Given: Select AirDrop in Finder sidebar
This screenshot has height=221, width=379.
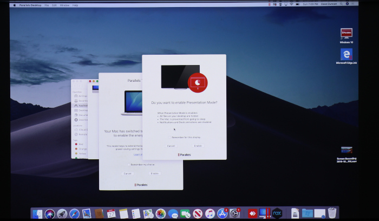Looking at the screenshot, I should click(81, 96).
